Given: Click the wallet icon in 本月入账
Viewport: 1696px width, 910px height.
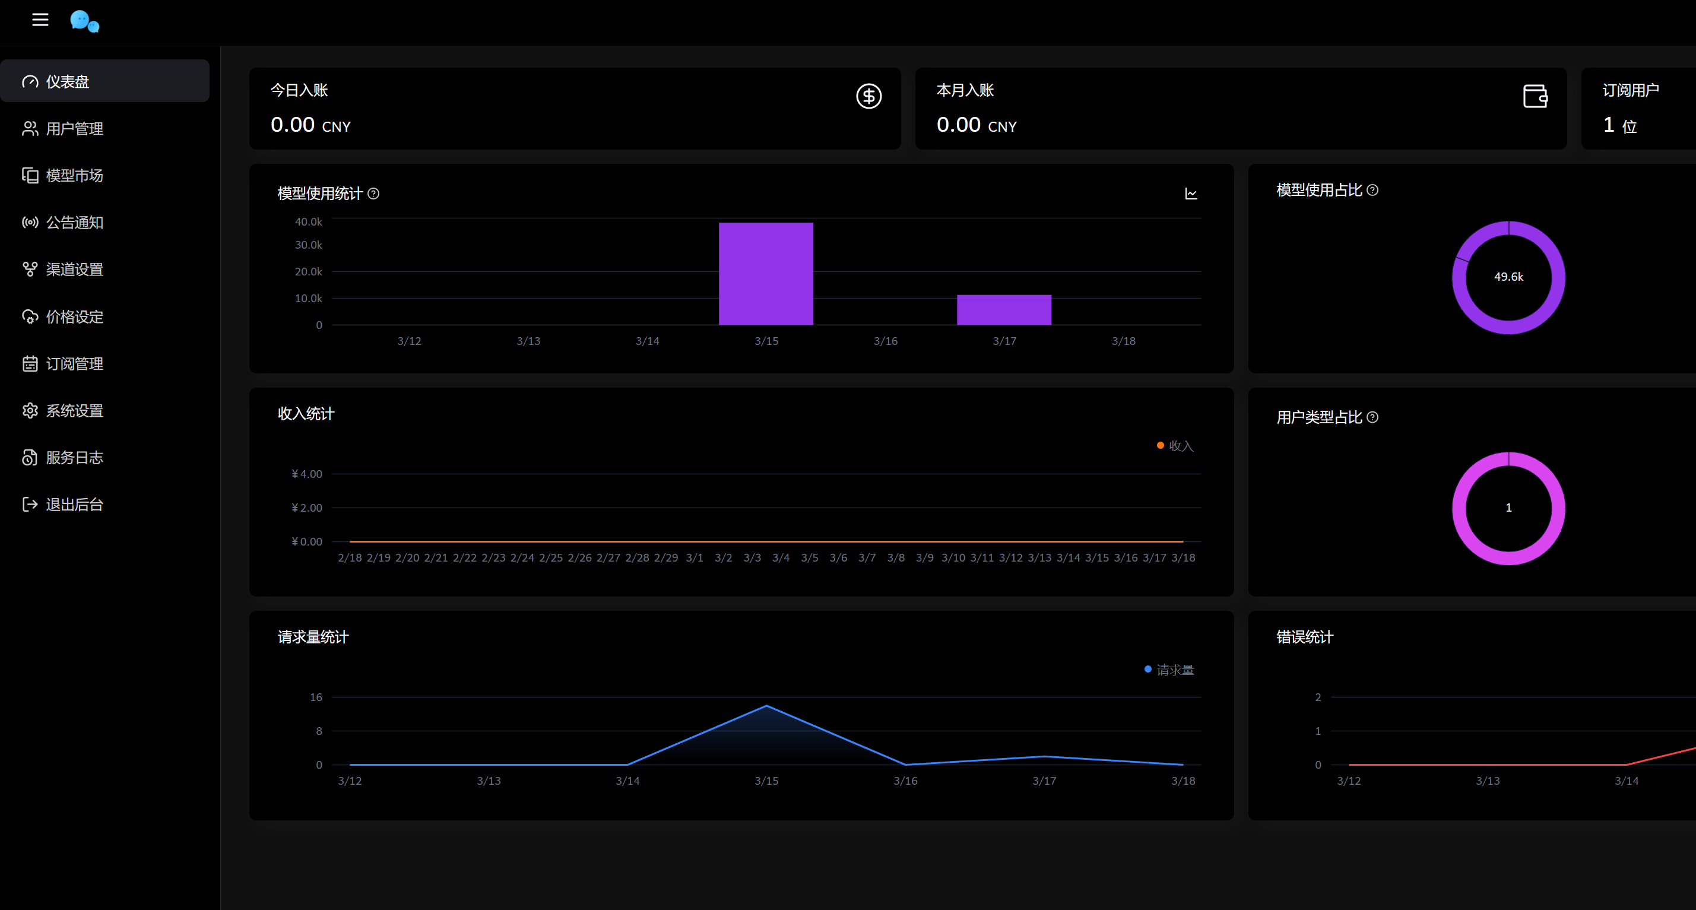Looking at the screenshot, I should 1535,96.
